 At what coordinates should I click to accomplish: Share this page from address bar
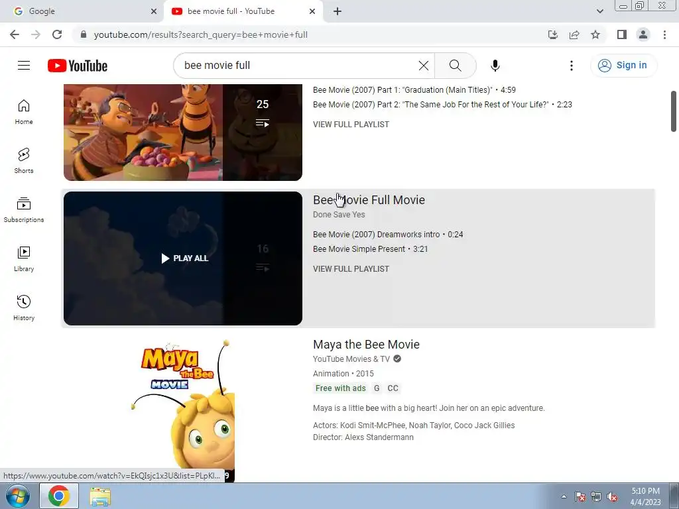click(574, 34)
